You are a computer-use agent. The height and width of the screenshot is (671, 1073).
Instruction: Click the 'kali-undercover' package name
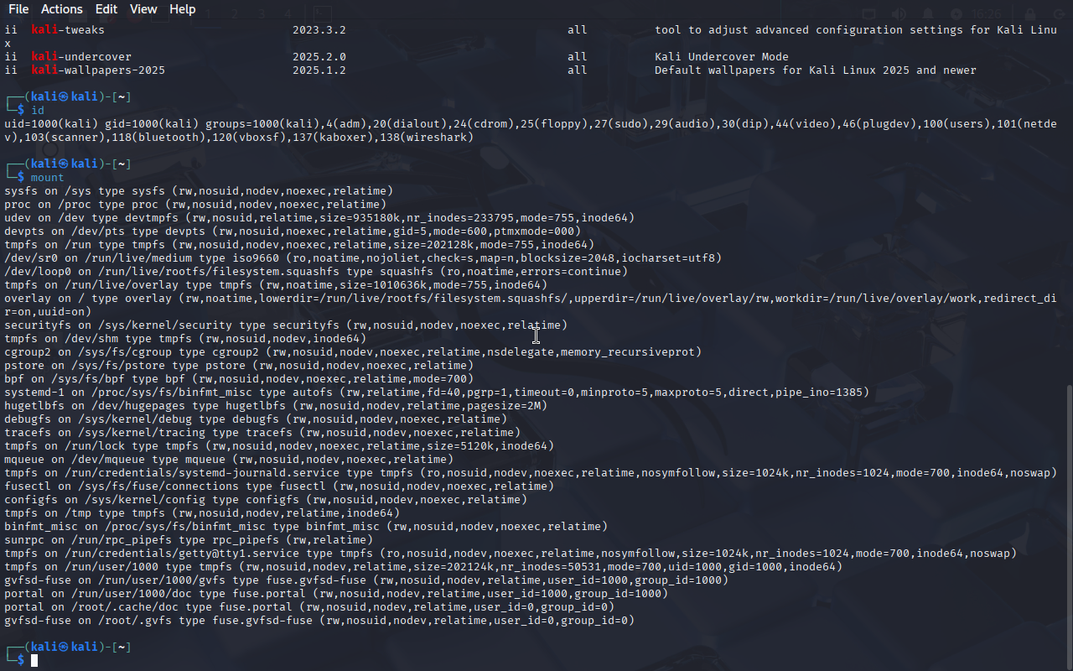pyautogui.click(x=81, y=56)
